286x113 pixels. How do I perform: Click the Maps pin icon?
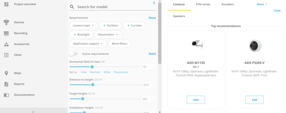(x=6, y=73)
